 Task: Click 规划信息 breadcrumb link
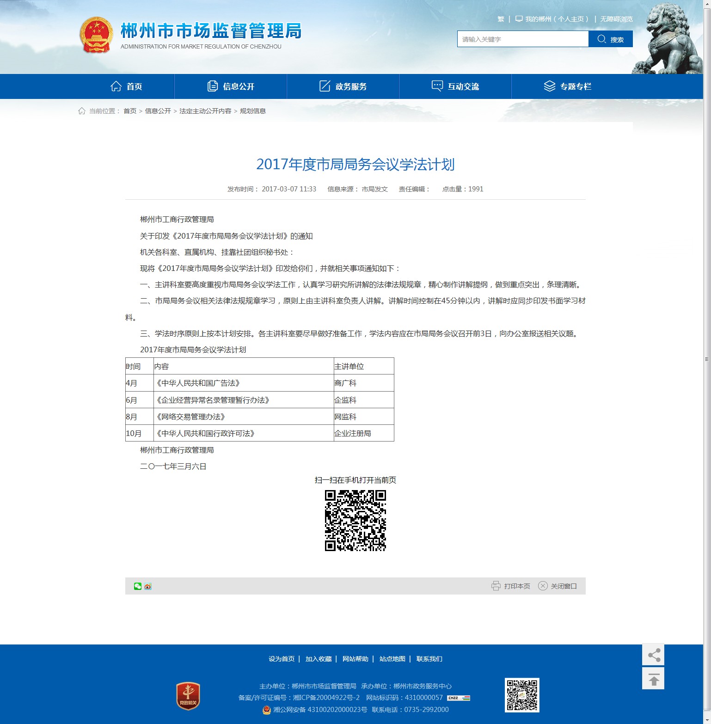point(253,111)
